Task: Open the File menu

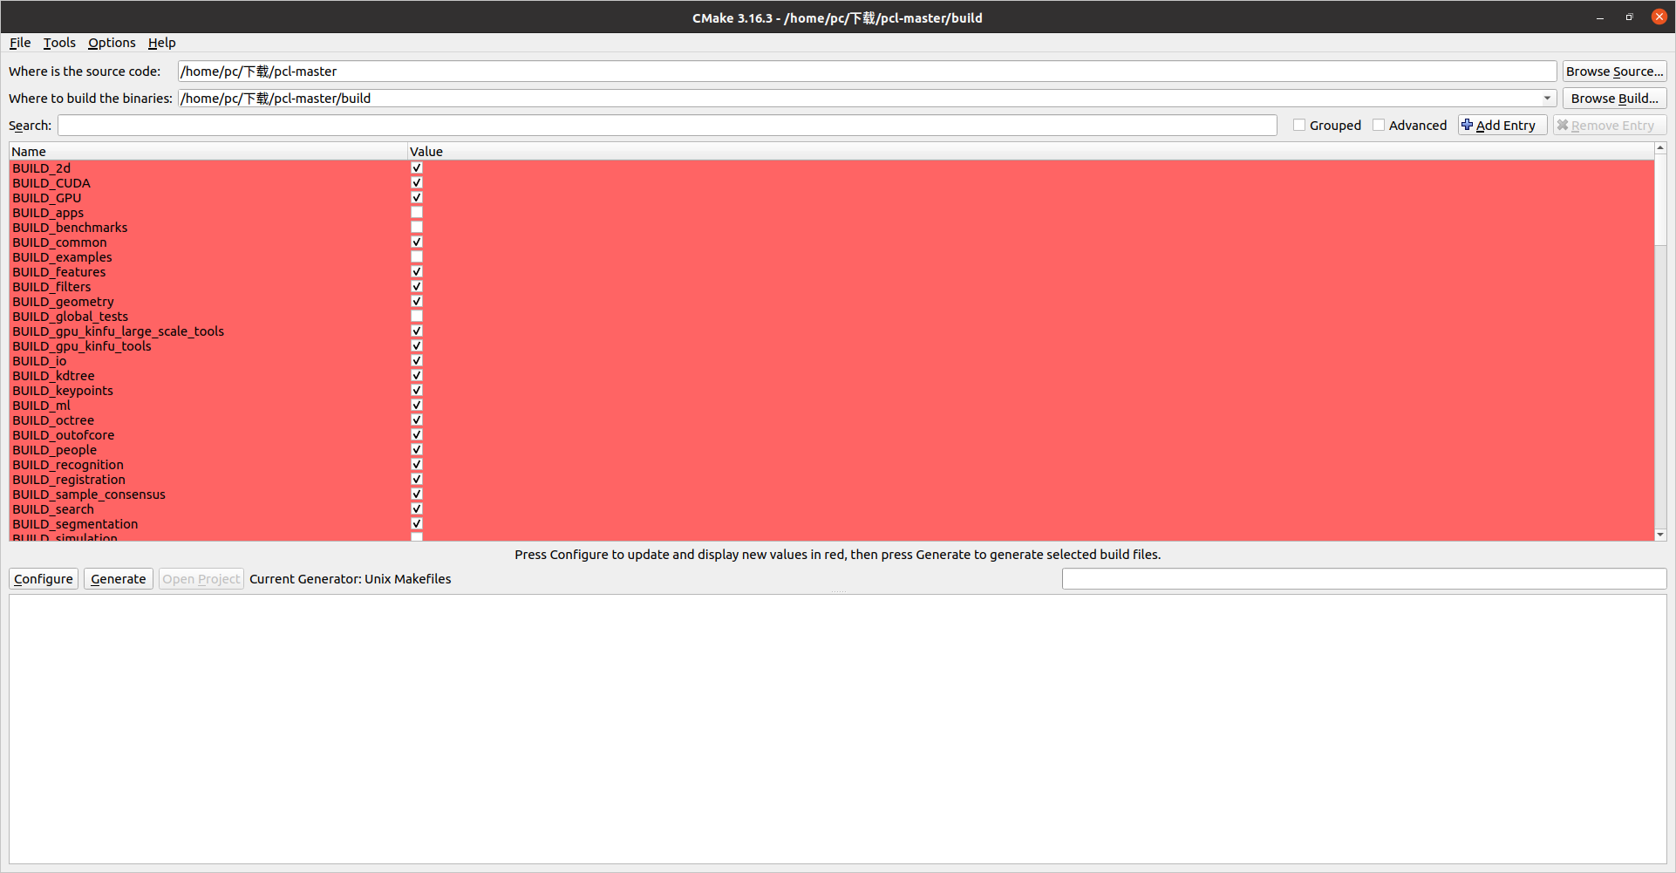Action: (x=20, y=43)
